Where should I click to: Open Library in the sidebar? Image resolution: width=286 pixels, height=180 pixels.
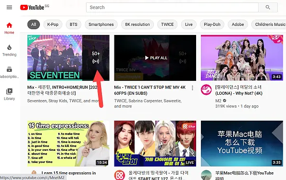click(x=9, y=94)
